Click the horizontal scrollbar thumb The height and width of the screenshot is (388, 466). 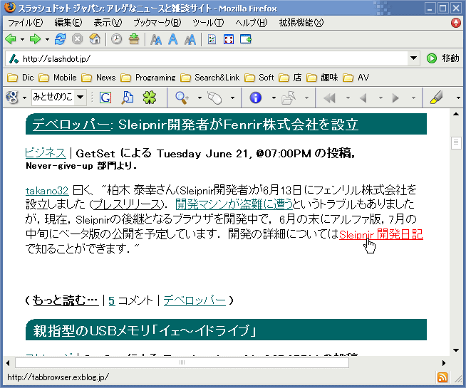182,362
